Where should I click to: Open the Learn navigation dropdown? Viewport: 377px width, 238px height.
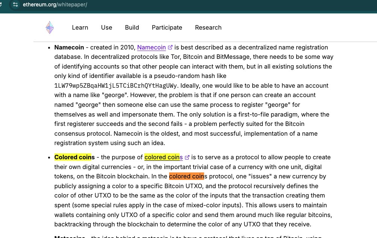80,27
